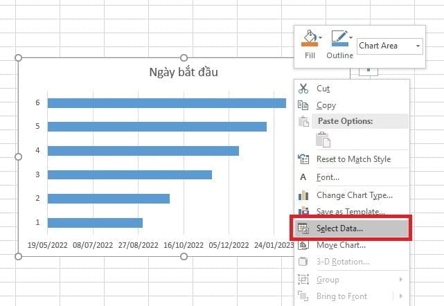Click the chart's bottom-middle resize handle

(184, 256)
